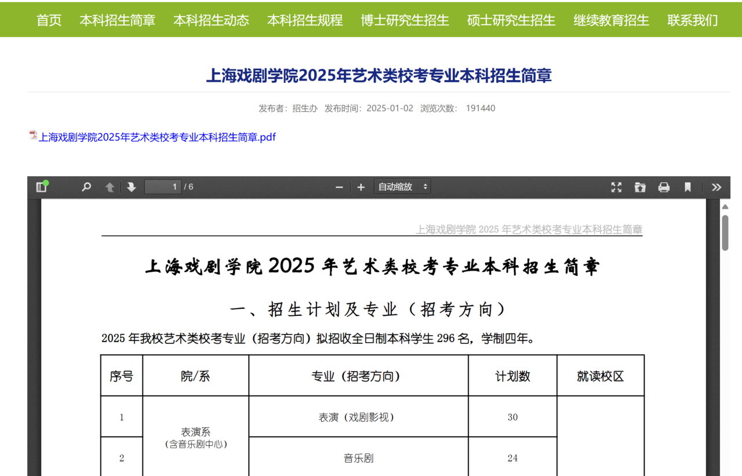Toggle the PDF viewer sidebar
Screen dimensions: 742x476
(x=42, y=187)
